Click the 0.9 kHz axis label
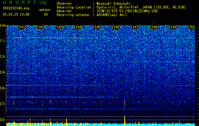This screenshot has width=199, height=126. pos(2,72)
